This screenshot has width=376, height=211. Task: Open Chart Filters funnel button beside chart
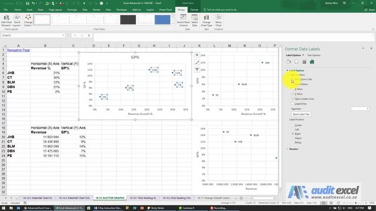click(x=197, y=70)
